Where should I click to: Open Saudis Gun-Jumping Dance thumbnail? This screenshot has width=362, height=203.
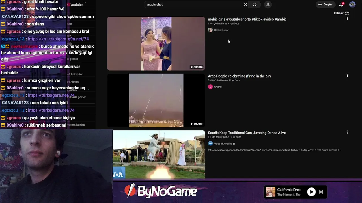point(159,155)
